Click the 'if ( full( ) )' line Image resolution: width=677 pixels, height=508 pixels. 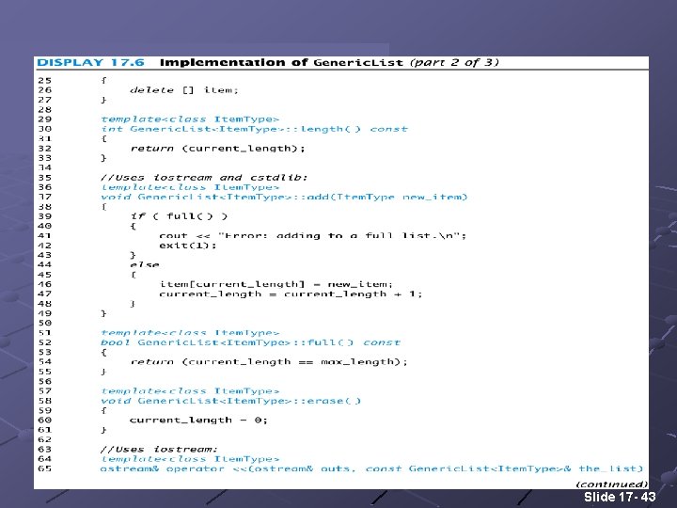pyautogui.click(x=179, y=216)
